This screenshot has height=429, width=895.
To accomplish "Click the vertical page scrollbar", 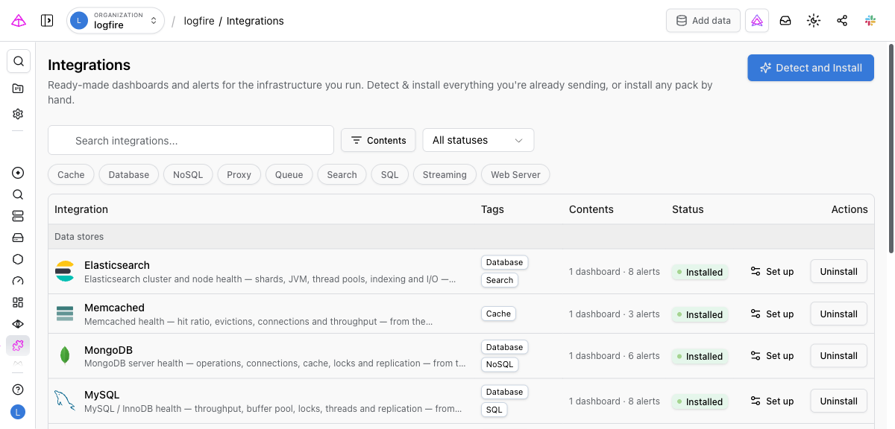I will 891,149.
